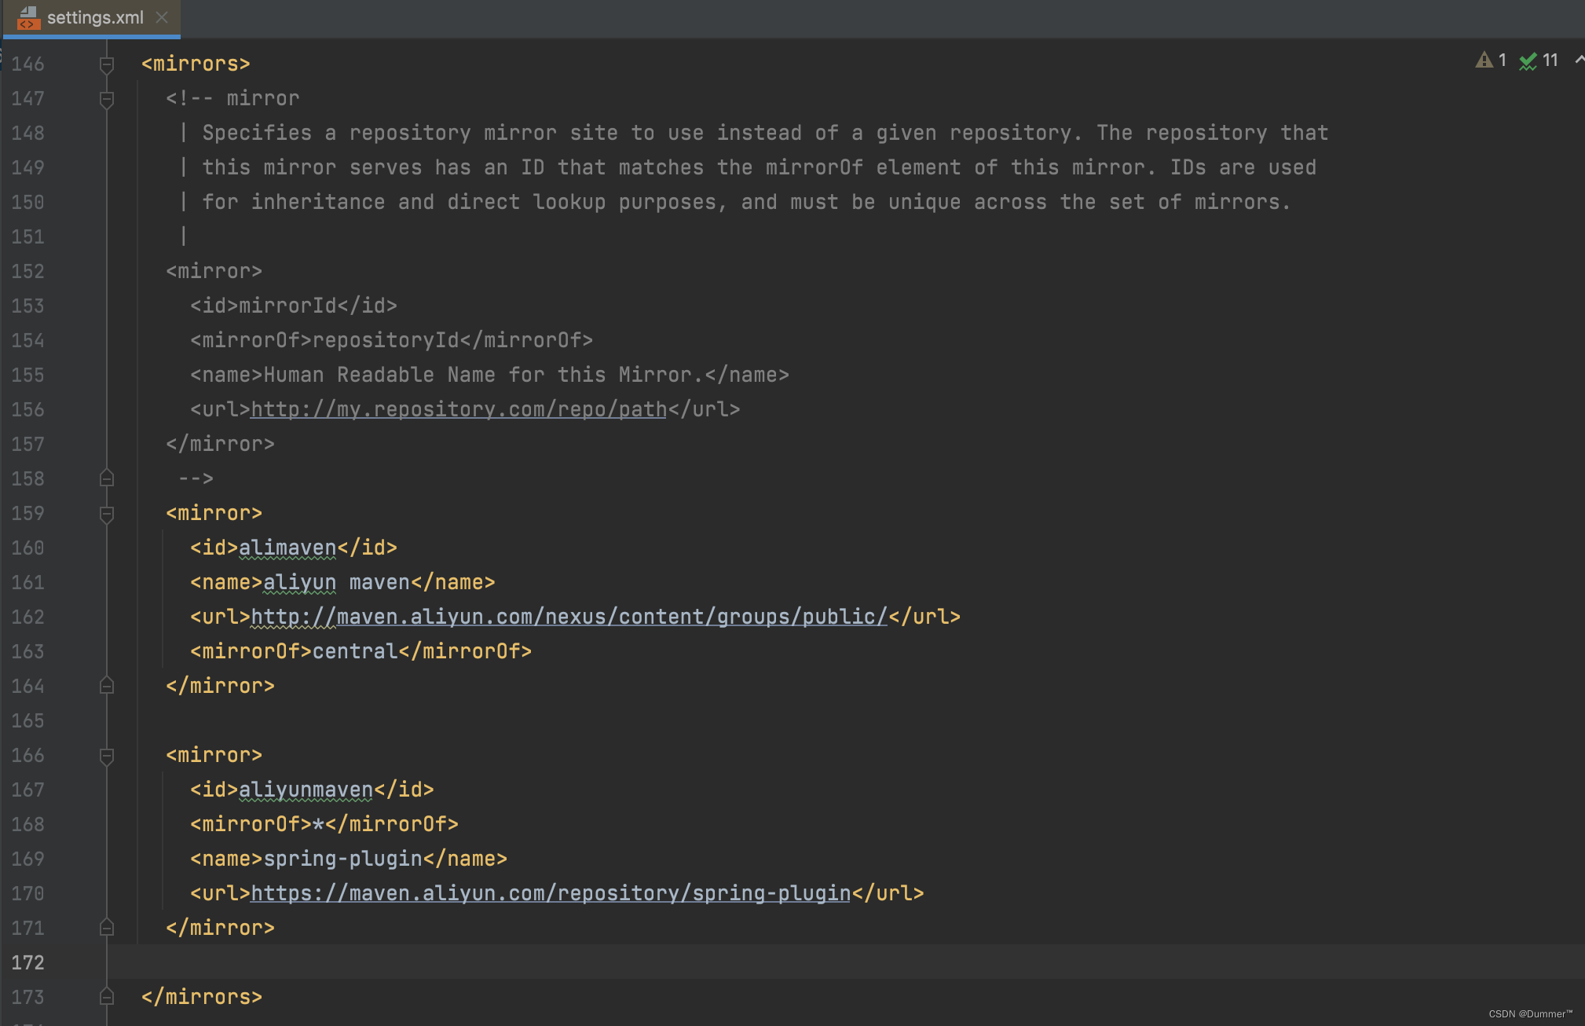
Task: Click fold end marker at line 164
Action: [107, 686]
